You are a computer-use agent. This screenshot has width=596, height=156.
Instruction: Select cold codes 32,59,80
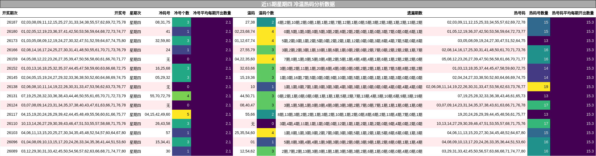pyautogui.click(x=163, y=41)
